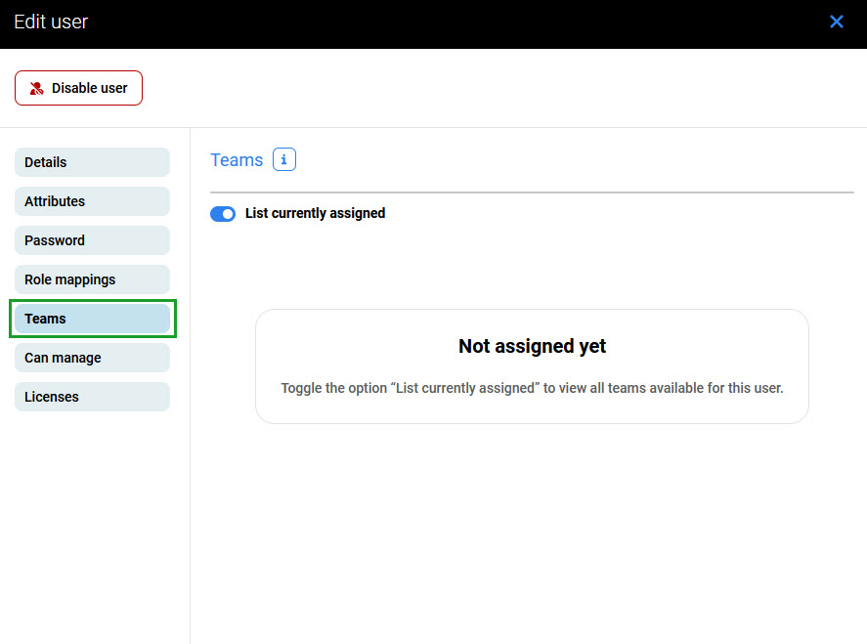This screenshot has height=644, width=867.
Task: Click the black dialog header bar
Action: [440, 23]
